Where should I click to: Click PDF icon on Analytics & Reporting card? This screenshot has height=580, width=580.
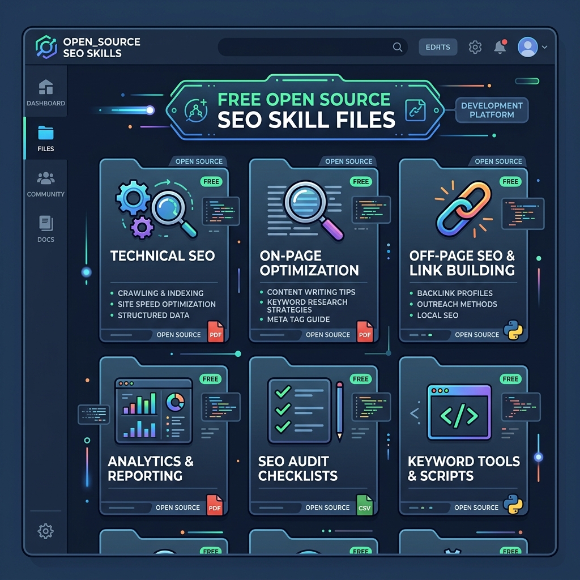(x=215, y=505)
